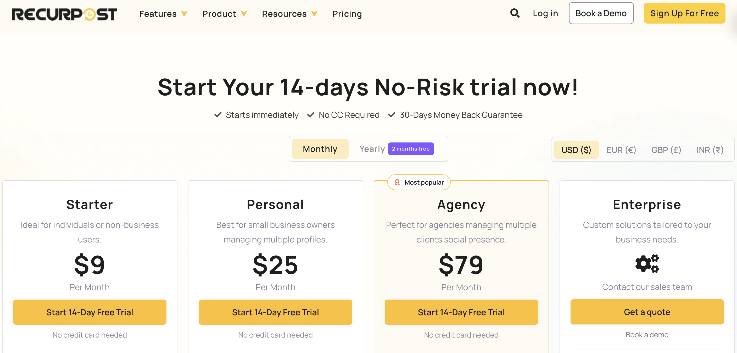
Task: Click Sign Up For Free button
Action: (684, 13)
